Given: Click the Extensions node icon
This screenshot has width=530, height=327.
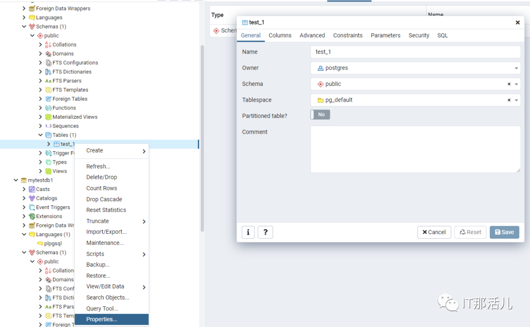Looking at the screenshot, I should point(32,217).
